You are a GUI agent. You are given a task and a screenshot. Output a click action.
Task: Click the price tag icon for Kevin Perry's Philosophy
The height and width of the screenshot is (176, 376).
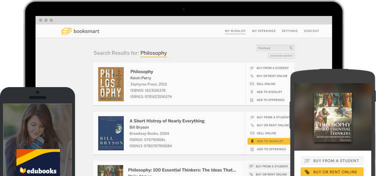tap(252, 76)
